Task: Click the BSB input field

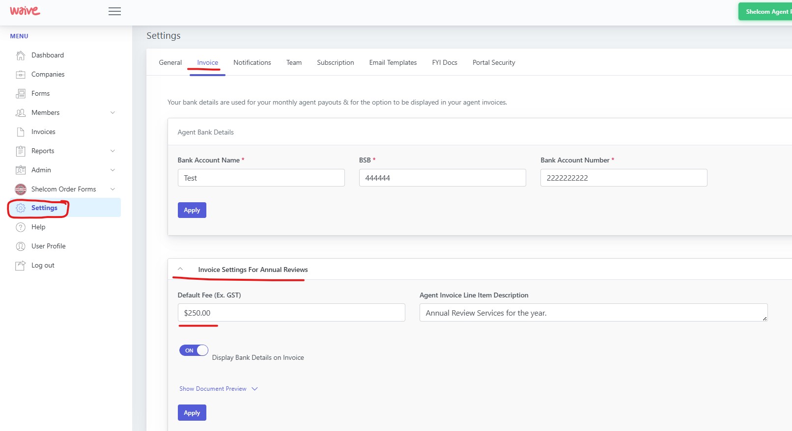Action: 443,178
